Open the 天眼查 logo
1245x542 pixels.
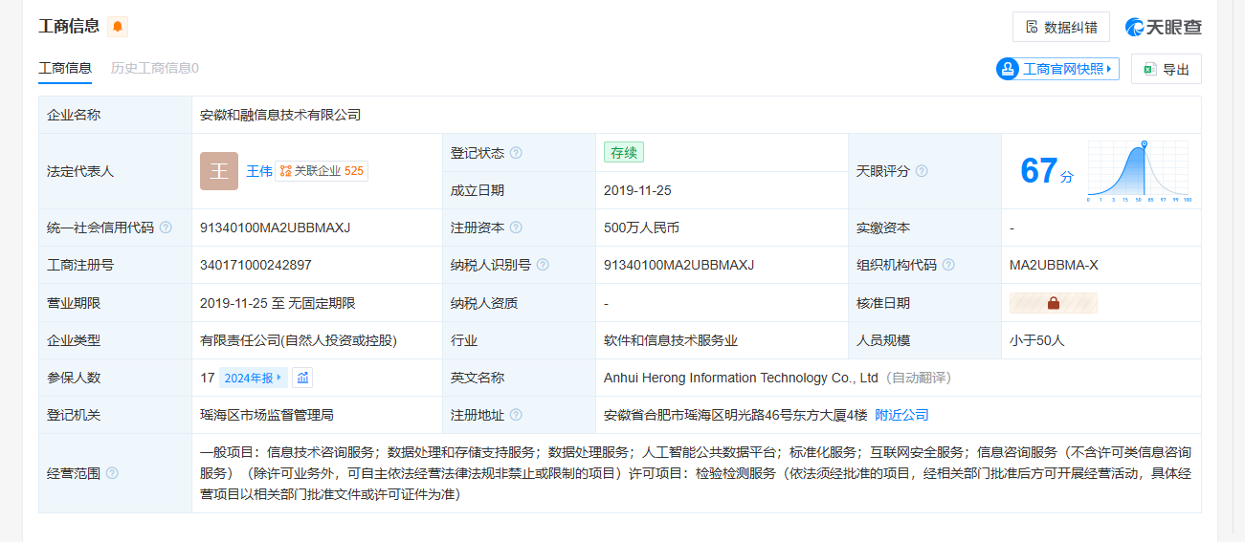1163,27
